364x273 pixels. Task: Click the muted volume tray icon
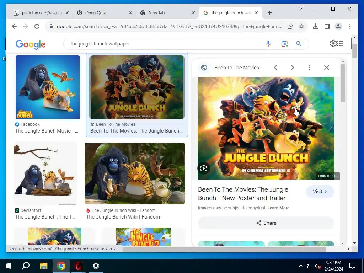click(318, 266)
